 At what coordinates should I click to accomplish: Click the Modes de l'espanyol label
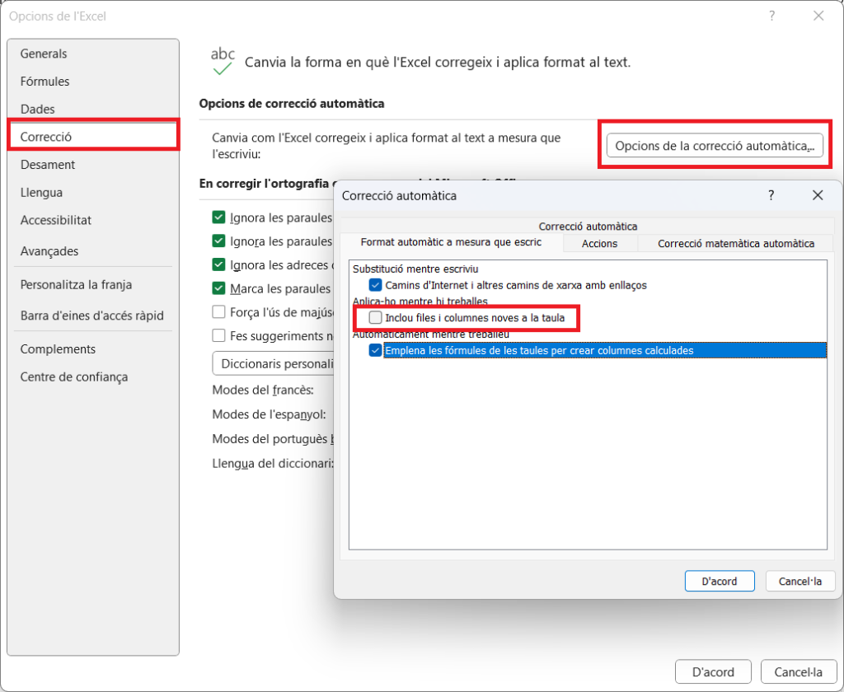[x=269, y=415]
